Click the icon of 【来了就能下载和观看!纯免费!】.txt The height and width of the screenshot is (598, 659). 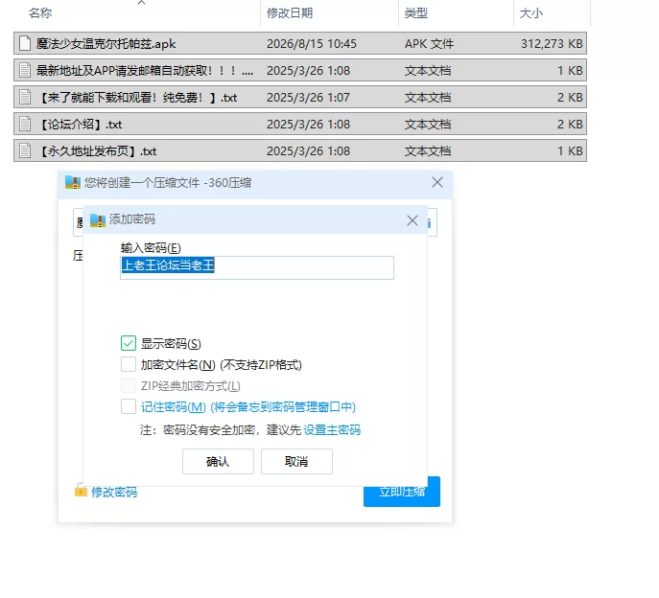25,97
